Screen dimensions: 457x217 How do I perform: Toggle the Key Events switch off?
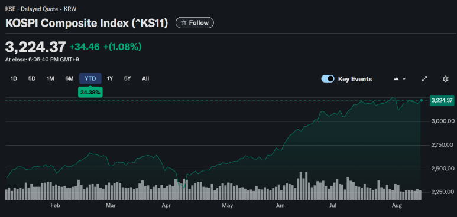tap(328, 79)
